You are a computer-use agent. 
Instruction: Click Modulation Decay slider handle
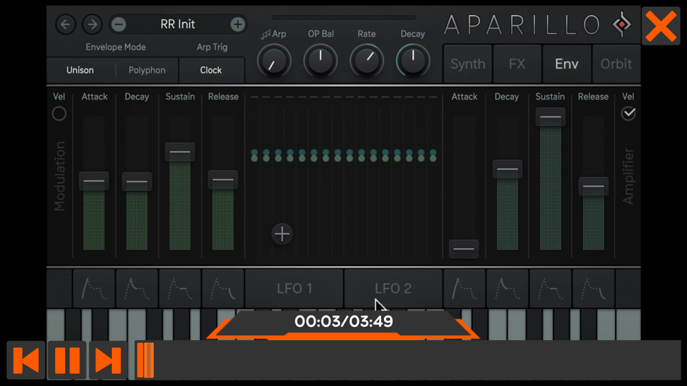137,182
